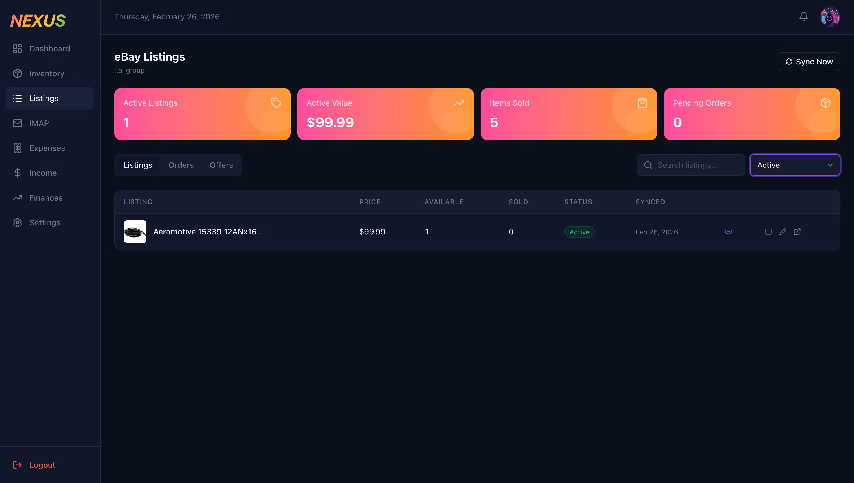Switch to the Orders tab
The image size is (854, 483).
pos(181,165)
